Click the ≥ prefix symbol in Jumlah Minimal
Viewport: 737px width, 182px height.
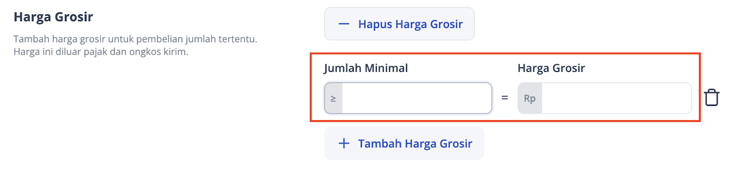[x=333, y=99]
